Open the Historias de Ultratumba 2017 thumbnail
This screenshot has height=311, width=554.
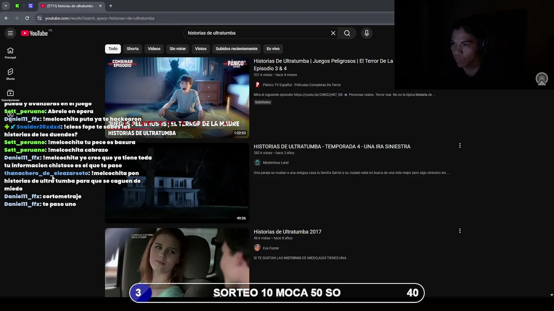(x=177, y=263)
